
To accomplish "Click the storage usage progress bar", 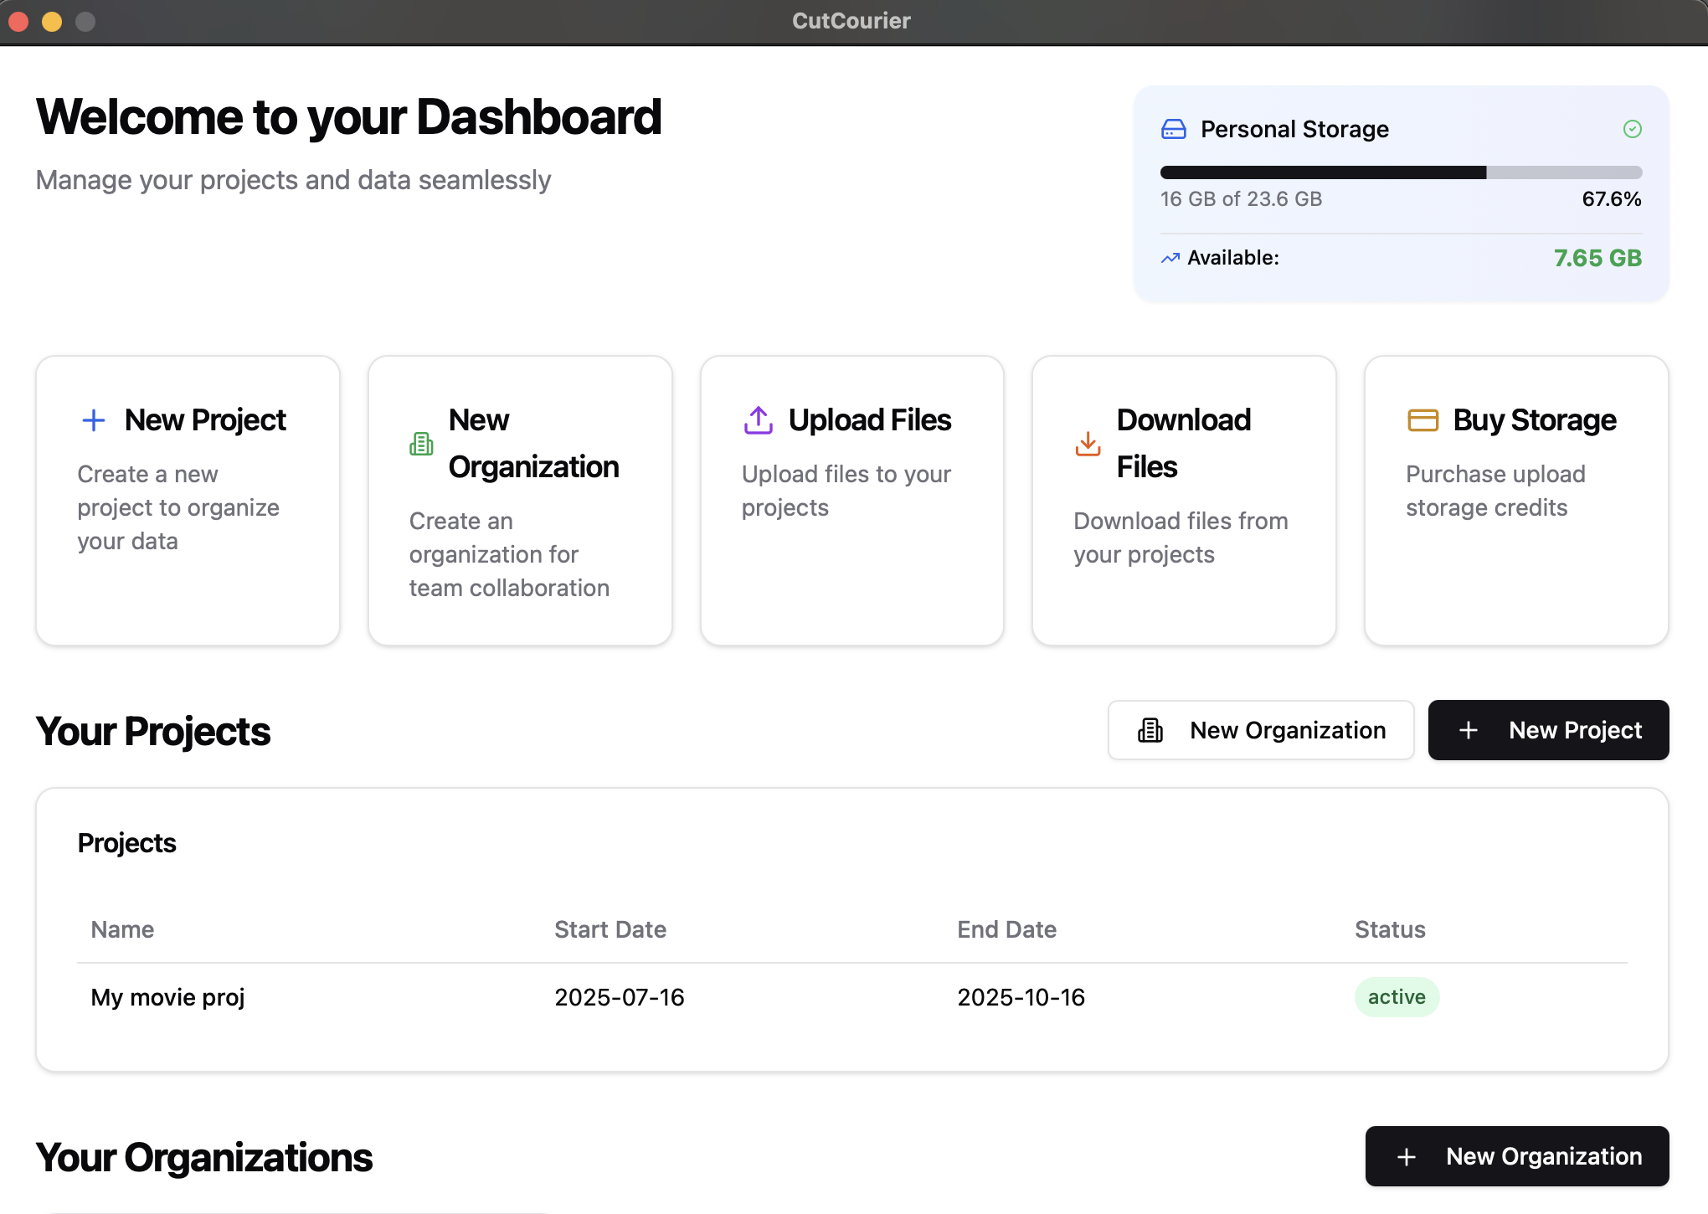I will point(1401,172).
